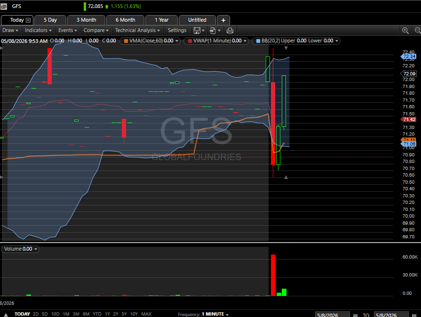Click the upward triangle marker below candles
The height and width of the screenshot is (317, 421).
point(286,177)
